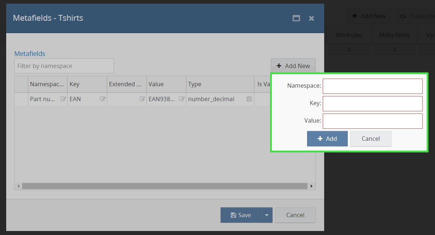Click into the Value input field

372,121
